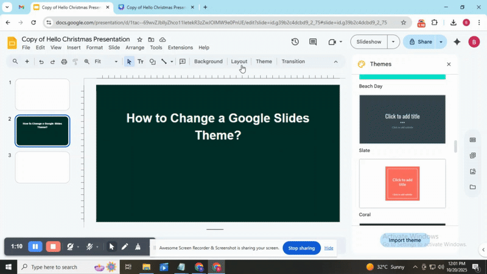The height and width of the screenshot is (274, 487).
Task: Click the Add comment toolbar icon
Action: [182, 61]
